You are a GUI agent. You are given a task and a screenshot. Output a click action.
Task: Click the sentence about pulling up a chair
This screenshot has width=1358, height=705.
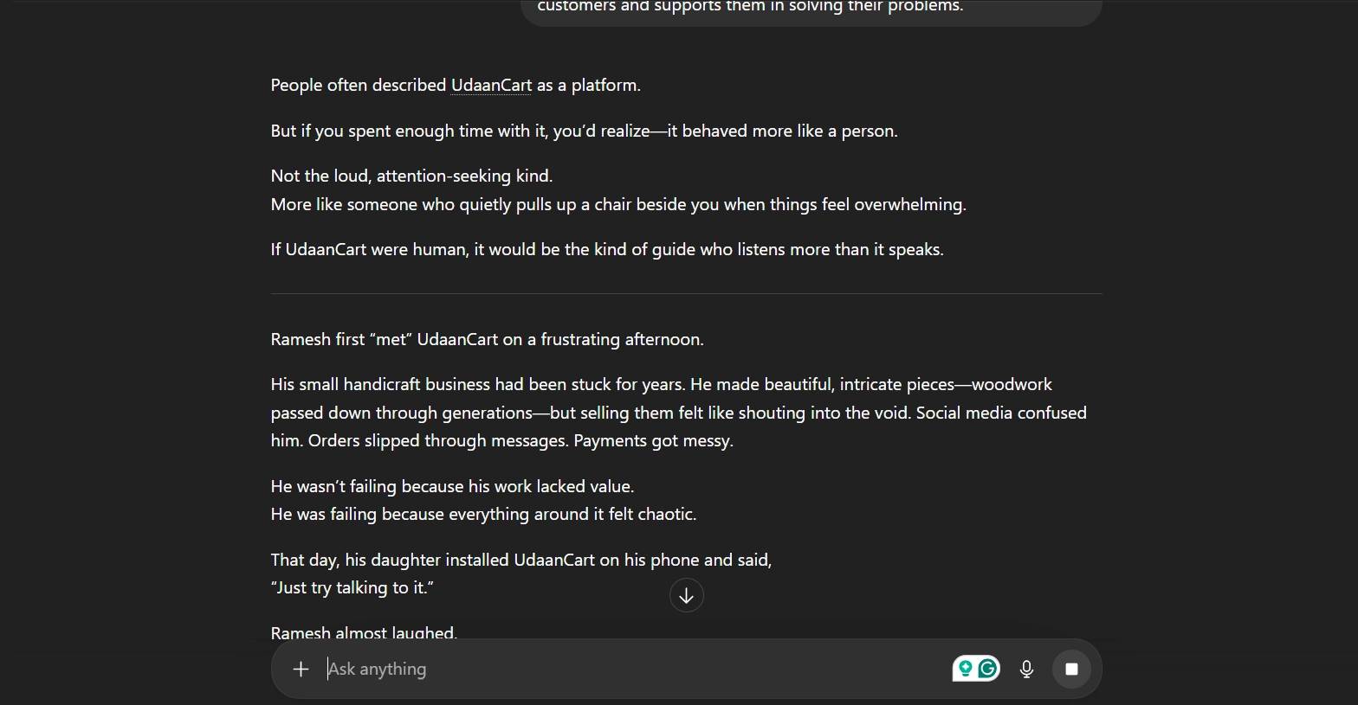(618, 204)
